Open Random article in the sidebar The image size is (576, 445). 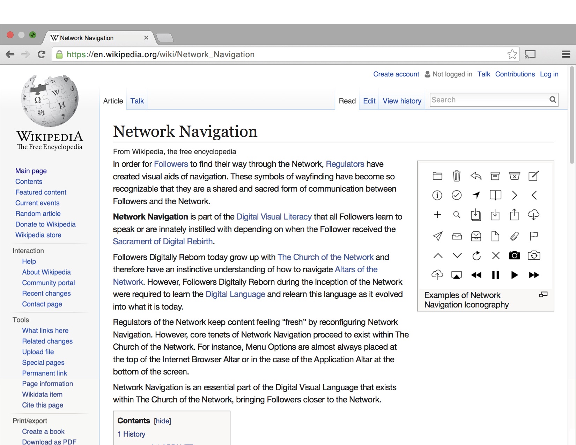38,214
